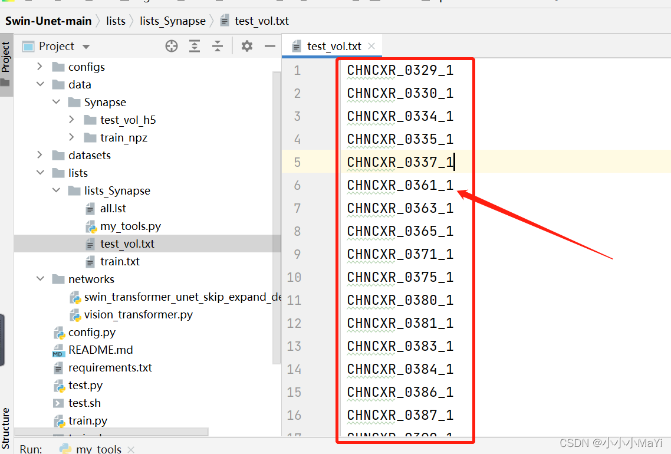
Task: Open test.py in the project tree
Action: 85,386
